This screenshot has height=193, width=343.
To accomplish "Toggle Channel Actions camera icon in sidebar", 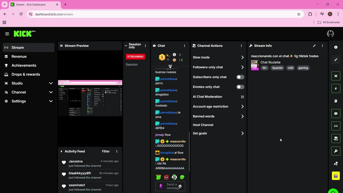I will click(336, 139).
